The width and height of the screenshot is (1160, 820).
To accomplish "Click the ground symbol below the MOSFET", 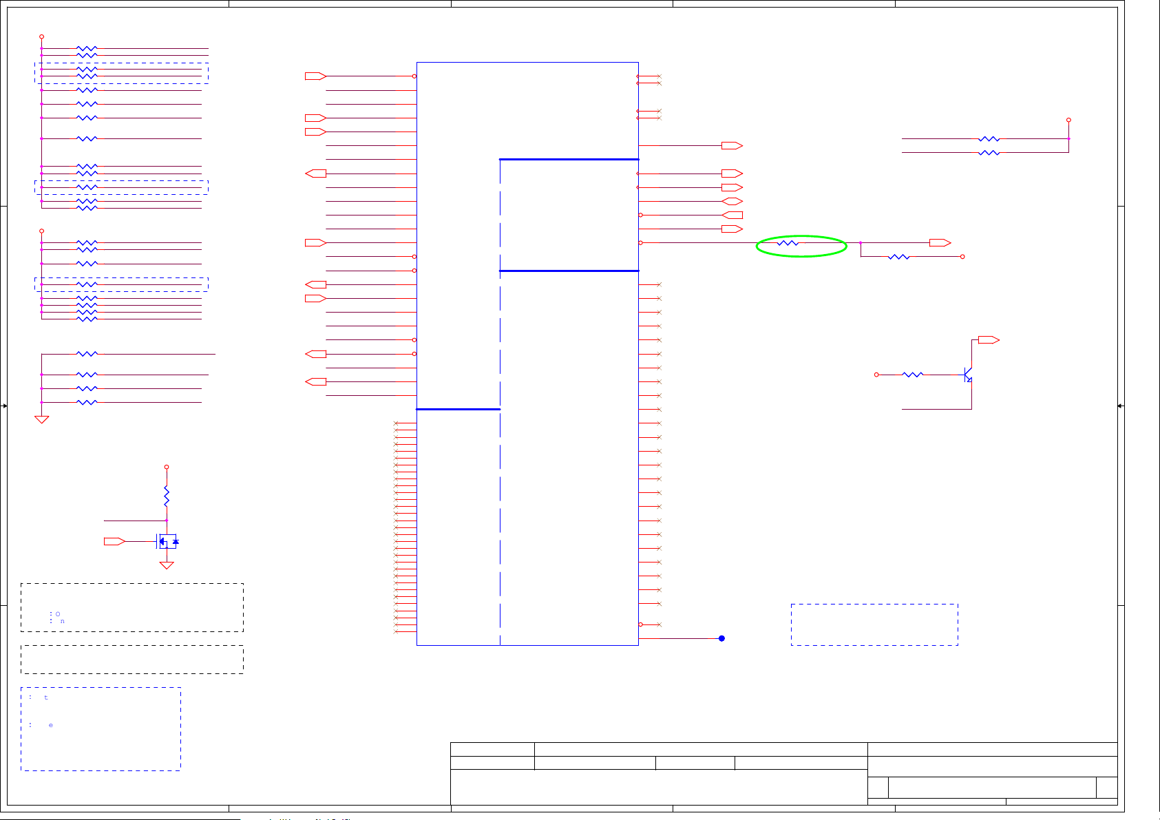I will click(x=167, y=565).
